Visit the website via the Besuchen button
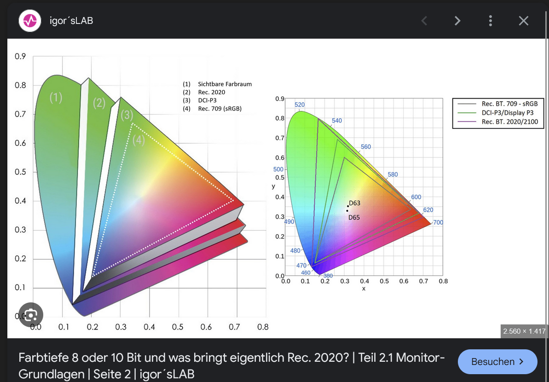Screen dimensions: 549x382 (497, 362)
